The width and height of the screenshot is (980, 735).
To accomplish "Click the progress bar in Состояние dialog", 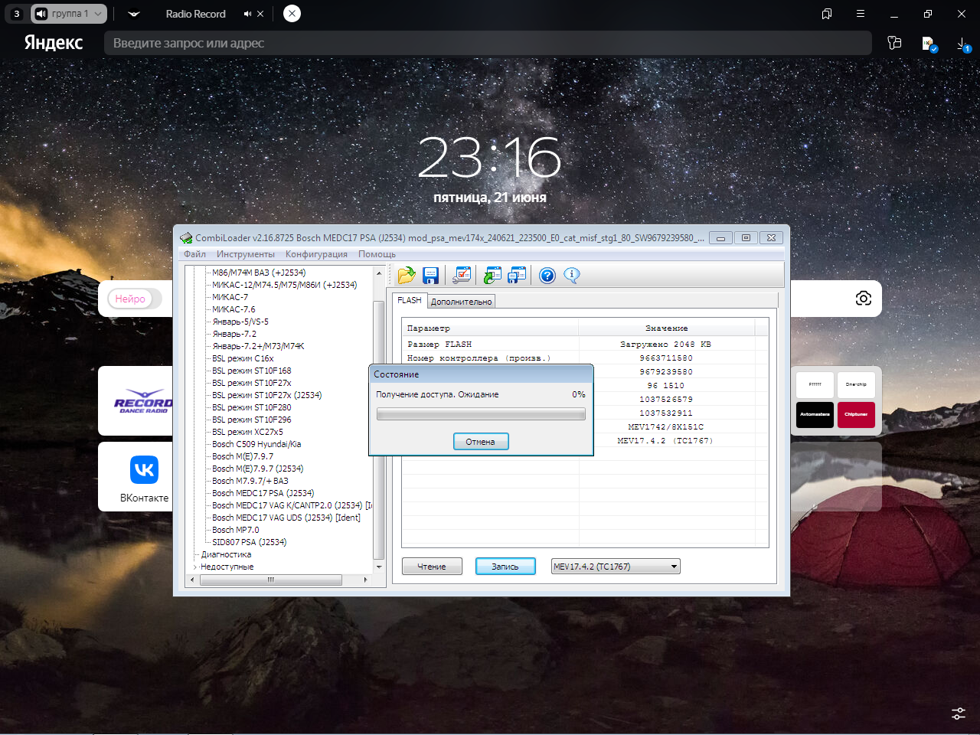I will click(x=481, y=414).
